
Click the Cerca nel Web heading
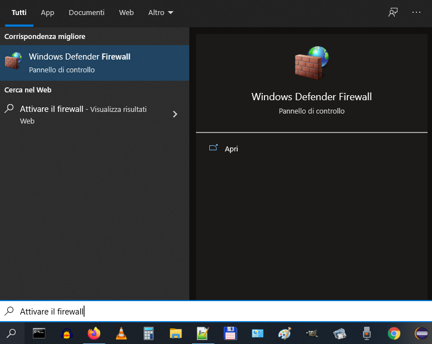coord(28,90)
